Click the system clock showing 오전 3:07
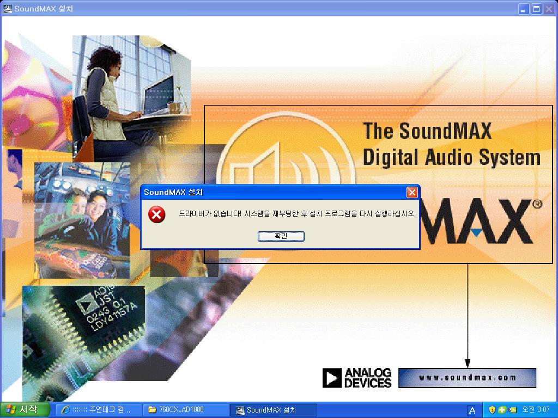Screen dimensions: 558x418 click(x=536, y=410)
